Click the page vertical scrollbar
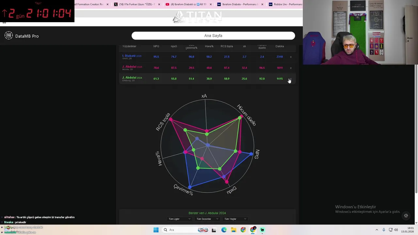418x235 pixels. pos(416,129)
